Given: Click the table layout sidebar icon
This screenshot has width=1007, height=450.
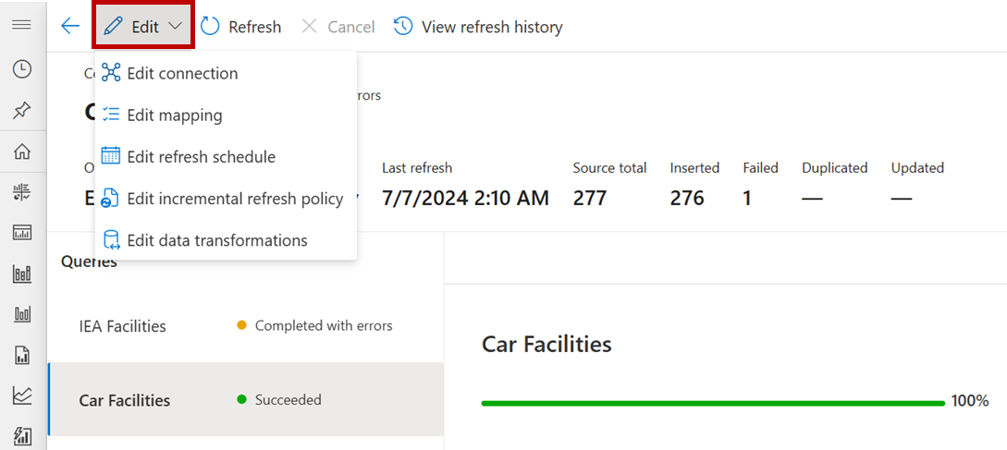Looking at the screenshot, I should [21, 233].
